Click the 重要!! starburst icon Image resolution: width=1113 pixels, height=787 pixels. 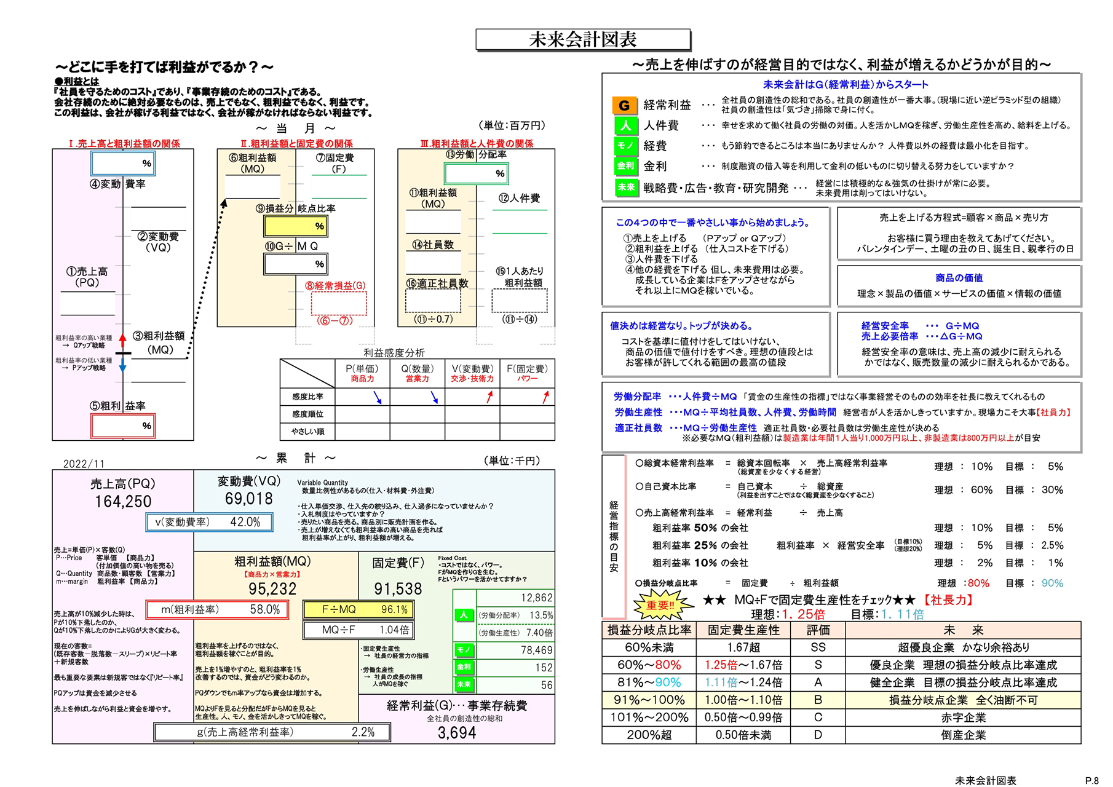(660, 605)
